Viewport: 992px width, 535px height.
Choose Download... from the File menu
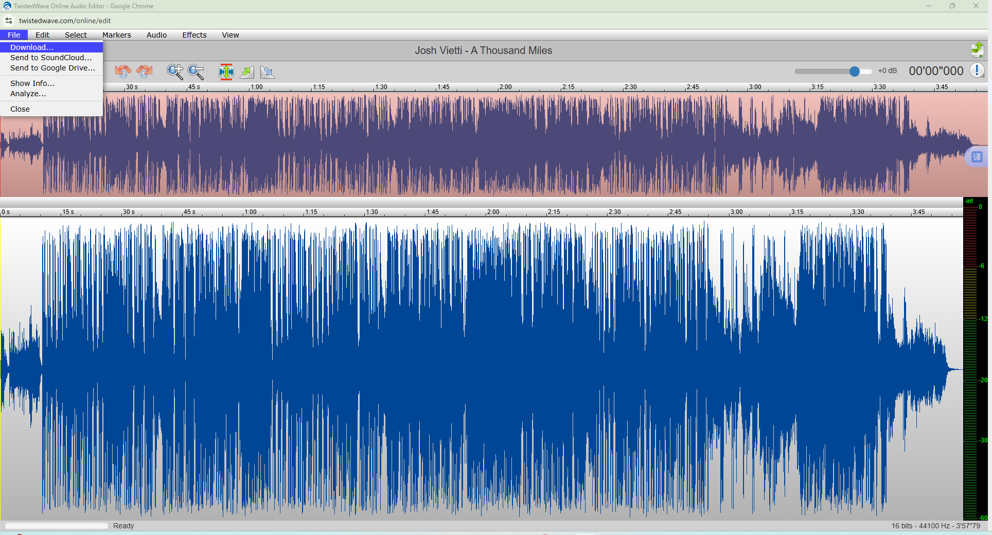pyautogui.click(x=51, y=47)
